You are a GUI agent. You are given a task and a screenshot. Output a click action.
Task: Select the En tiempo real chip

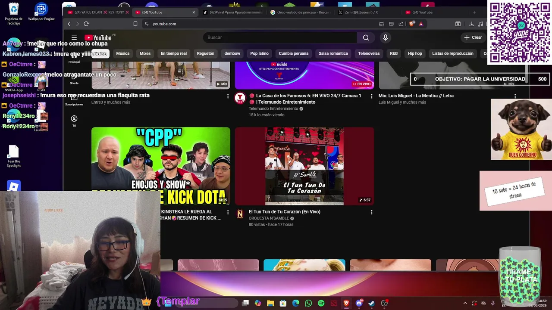point(174,53)
